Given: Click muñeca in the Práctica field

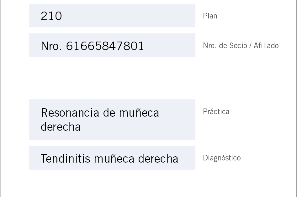Looking at the screenshot, I should (139, 113).
